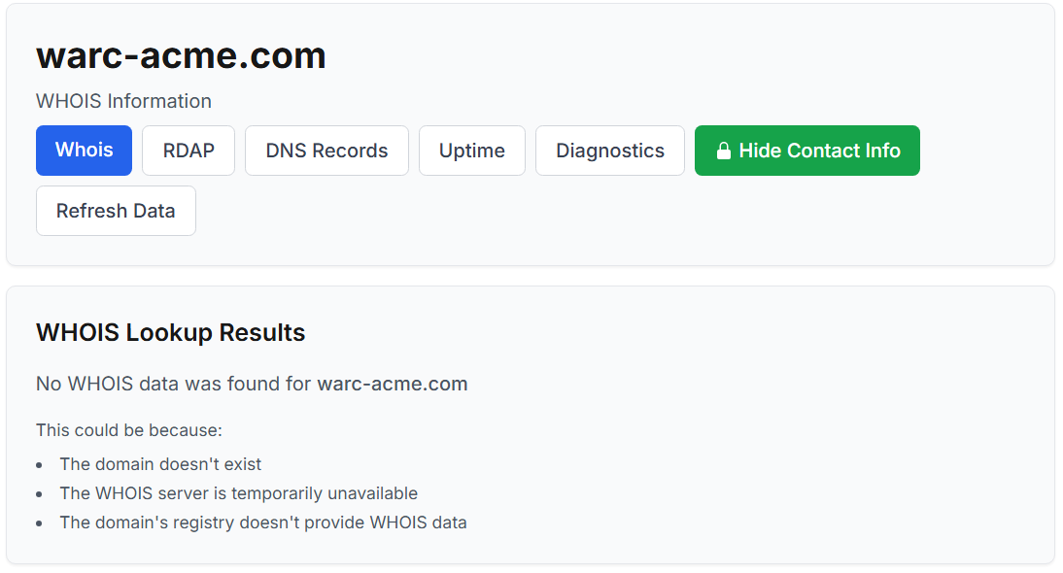This screenshot has width=1063, height=573.
Task: Click the WHOIS Information subtitle
Action: tap(123, 101)
